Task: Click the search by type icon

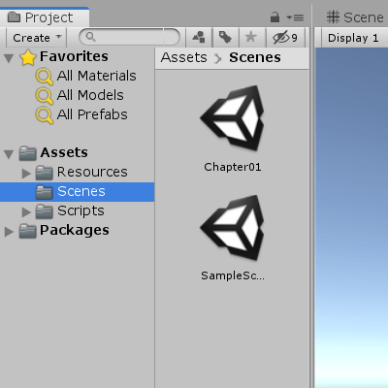Action: pyautogui.click(x=199, y=38)
